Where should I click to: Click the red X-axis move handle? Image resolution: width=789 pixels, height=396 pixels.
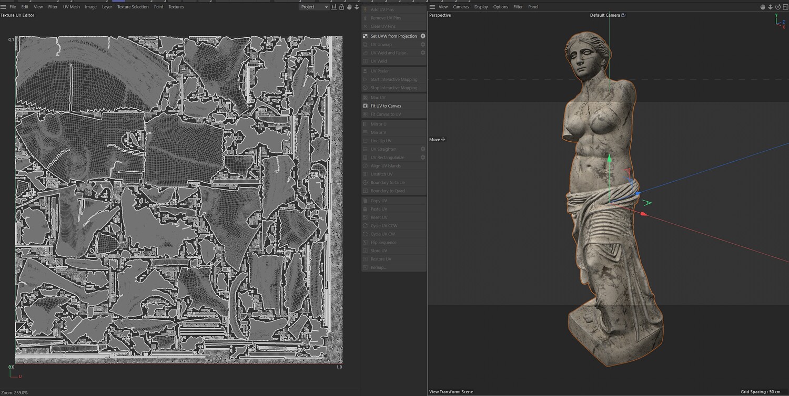tap(644, 214)
